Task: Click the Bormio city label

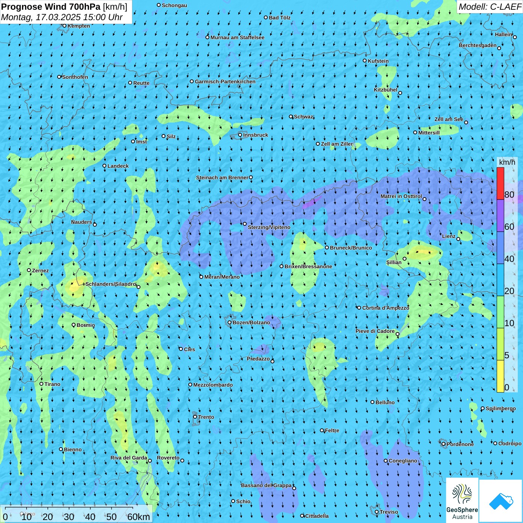Action: point(86,325)
